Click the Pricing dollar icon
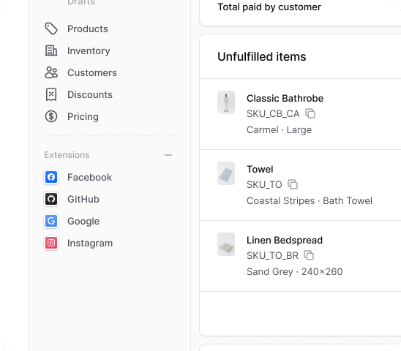401x351 pixels. [51, 116]
